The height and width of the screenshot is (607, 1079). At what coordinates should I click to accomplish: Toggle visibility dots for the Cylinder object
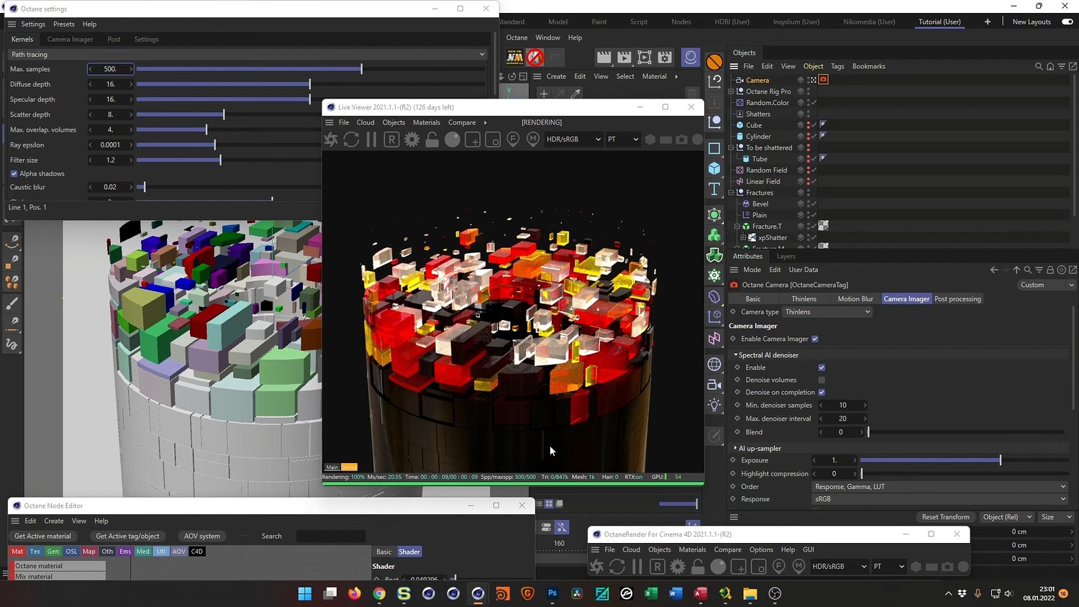point(808,137)
